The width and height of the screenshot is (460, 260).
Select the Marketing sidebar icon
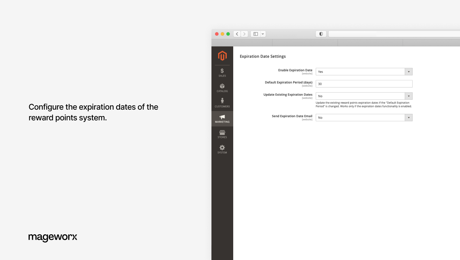pos(222,119)
